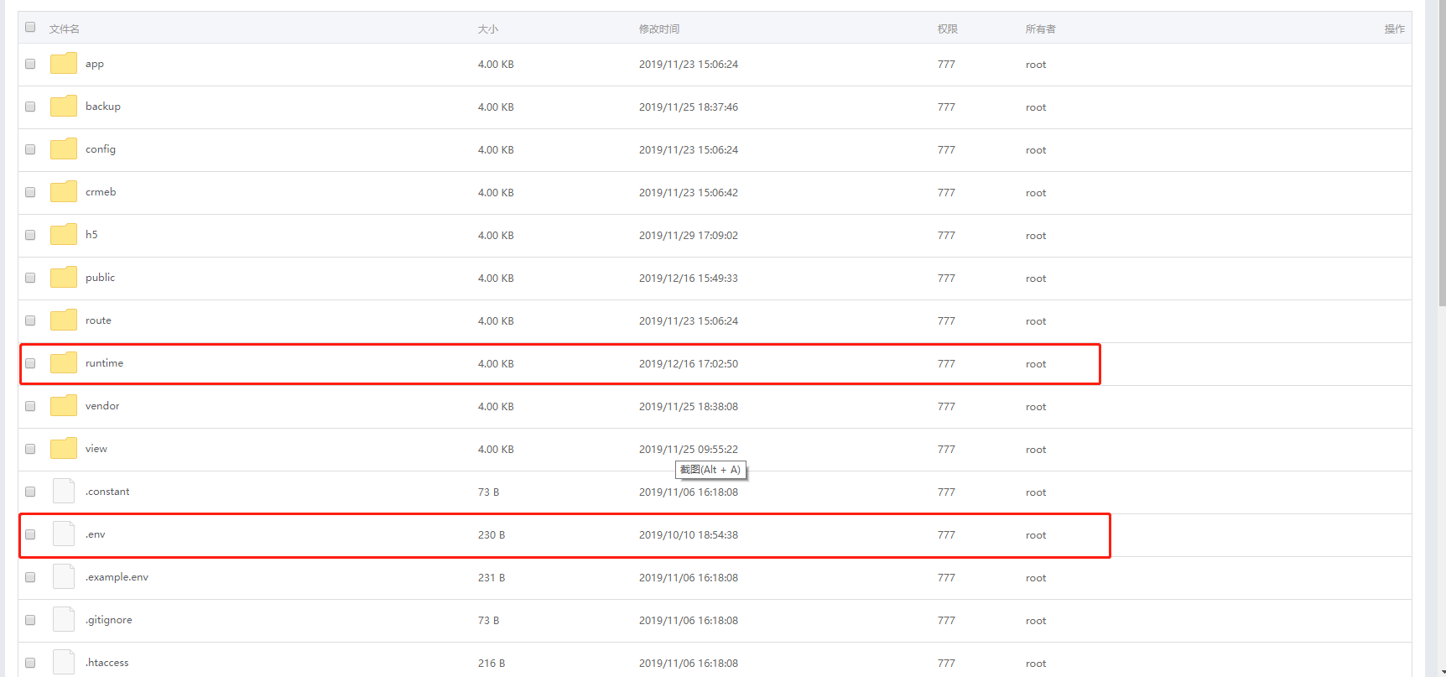Click the 所有者 column header
The height and width of the screenshot is (677, 1446).
click(1041, 29)
